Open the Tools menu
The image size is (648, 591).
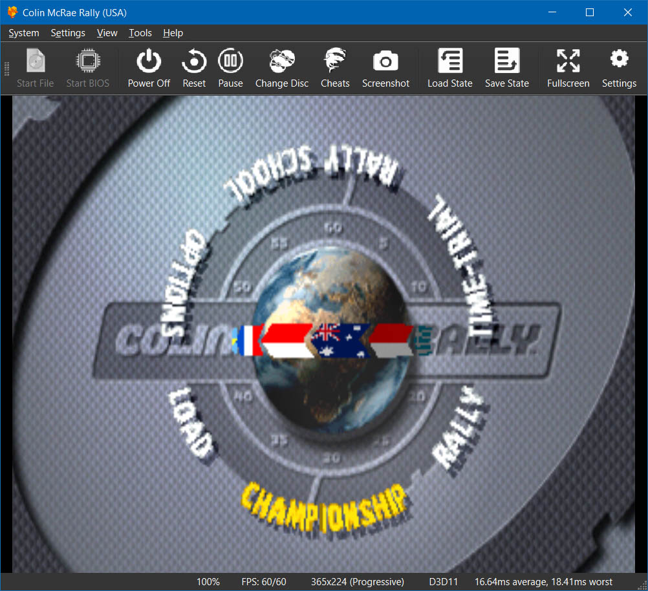pos(140,33)
